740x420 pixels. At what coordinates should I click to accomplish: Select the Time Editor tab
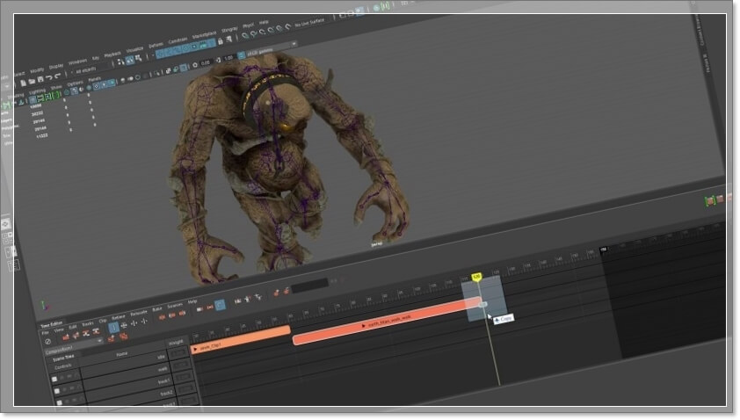point(51,325)
